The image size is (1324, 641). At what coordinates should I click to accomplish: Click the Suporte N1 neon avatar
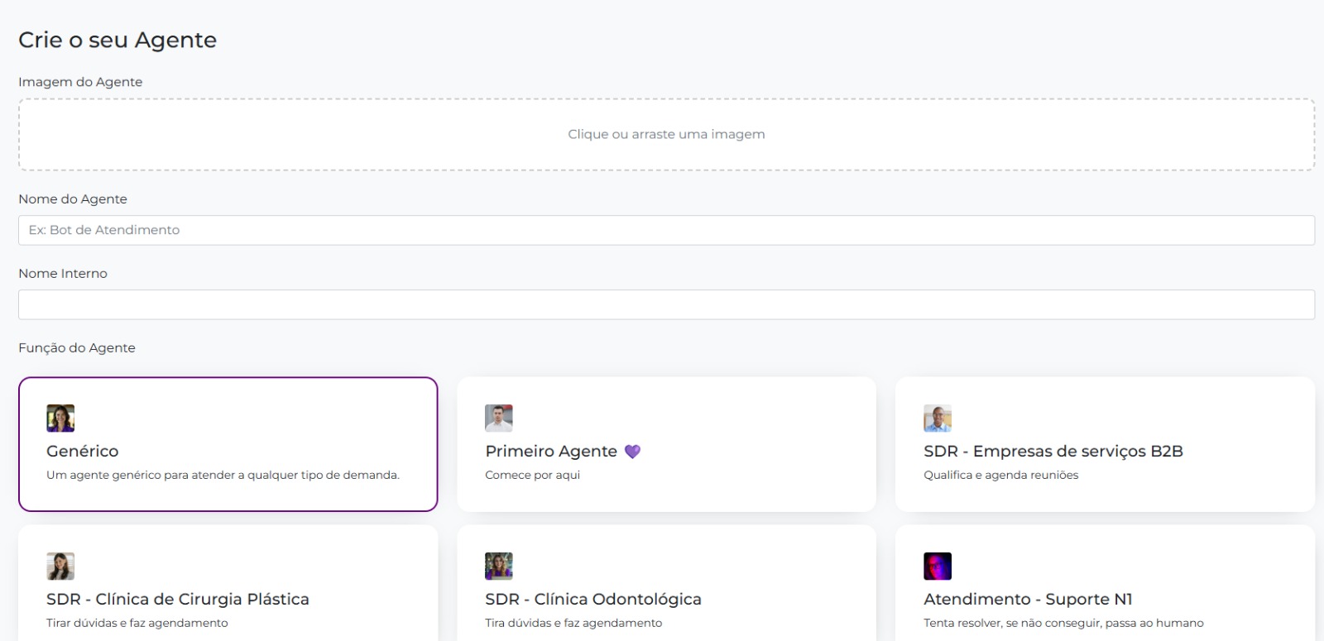coord(938,567)
